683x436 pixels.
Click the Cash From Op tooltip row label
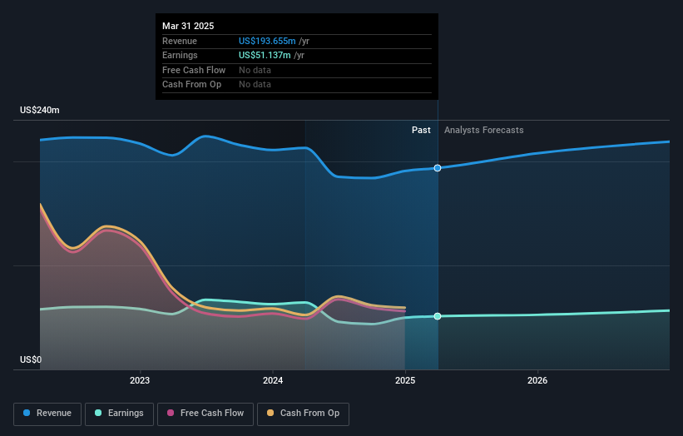(191, 85)
